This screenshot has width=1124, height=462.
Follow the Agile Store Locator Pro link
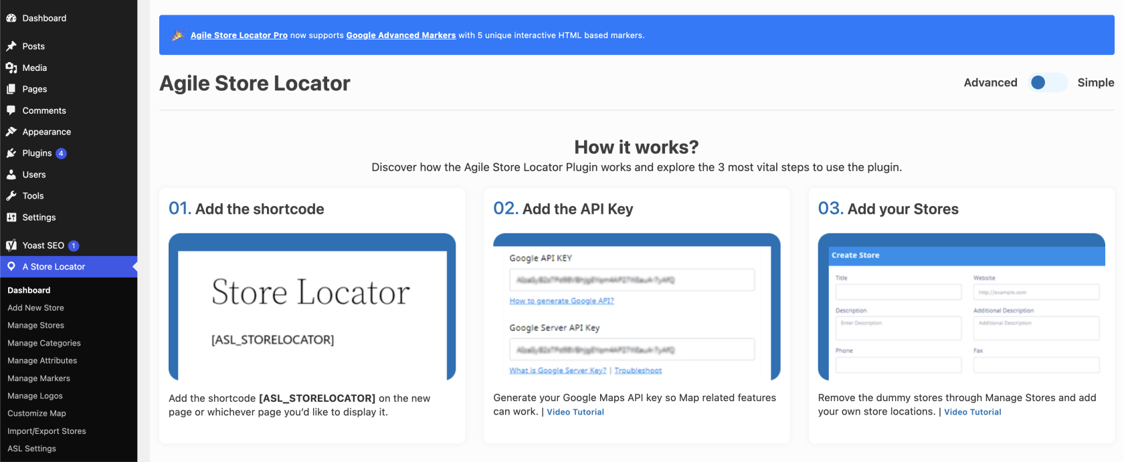tap(239, 35)
